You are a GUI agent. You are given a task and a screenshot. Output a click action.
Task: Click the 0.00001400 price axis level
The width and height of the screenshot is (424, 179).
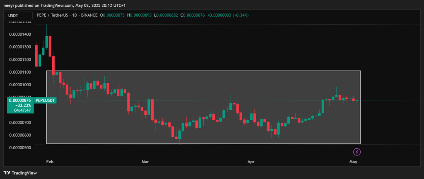(x=20, y=34)
